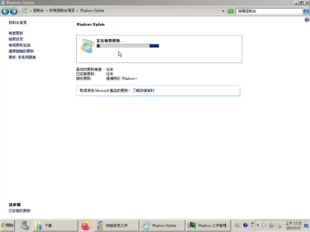The height and width of the screenshot is (232, 310).
Task: Click the control panel icon in address bar
Action: (x=25, y=11)
